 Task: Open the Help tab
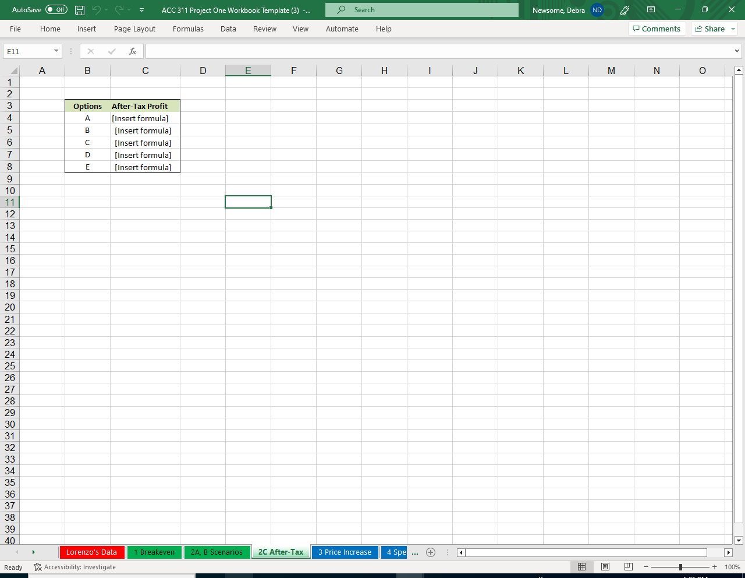384,29
